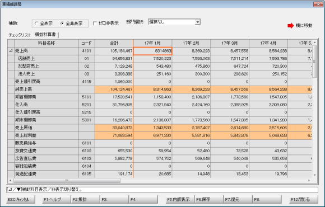The height and width of the screenshot is (207, 325).
Task: Select the 期末棚卸高 row name
Action: pyautogui.click(x=25, y=120)
